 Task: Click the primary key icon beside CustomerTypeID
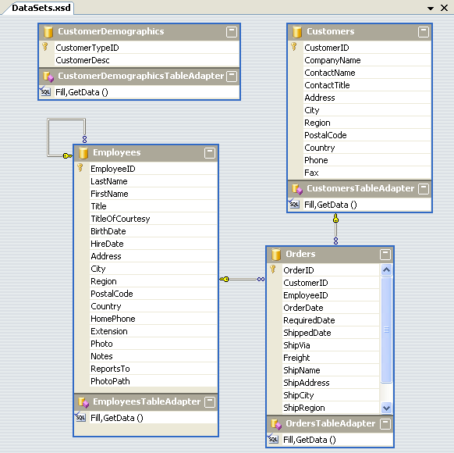point(45,47)
